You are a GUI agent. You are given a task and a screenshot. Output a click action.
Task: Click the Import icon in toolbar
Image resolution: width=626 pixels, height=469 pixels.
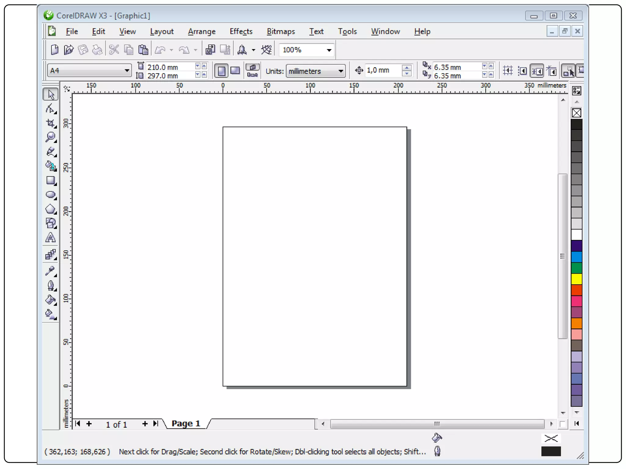210,50
